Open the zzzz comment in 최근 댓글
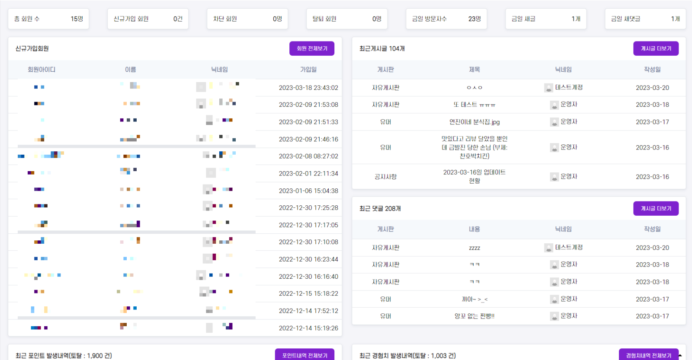Viewport: 692px width, 360px height. coord(474,248)
